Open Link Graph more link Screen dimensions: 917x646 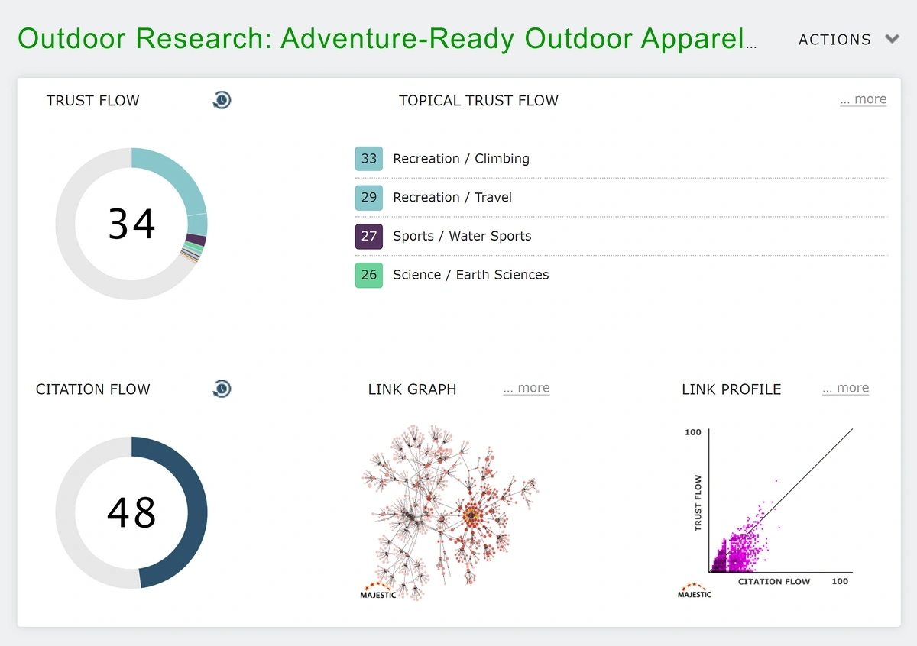527,388
